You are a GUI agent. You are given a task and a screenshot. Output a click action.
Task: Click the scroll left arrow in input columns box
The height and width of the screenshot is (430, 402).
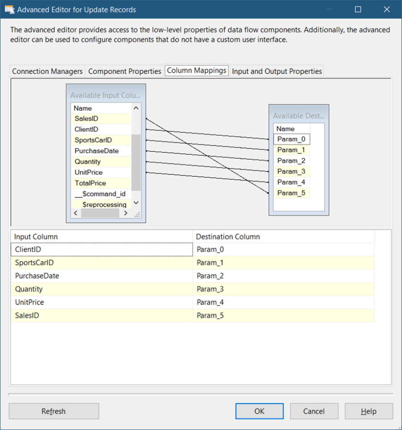tap(76, 213)
